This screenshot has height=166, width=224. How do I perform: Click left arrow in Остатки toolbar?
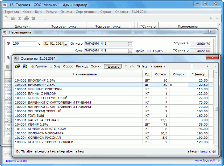click(x=208, y=66)
